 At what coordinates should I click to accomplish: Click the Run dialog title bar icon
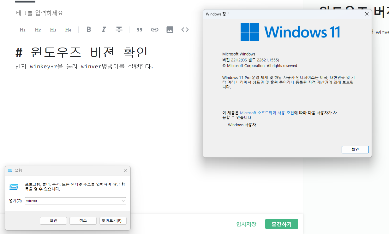(x=10, y=170)
